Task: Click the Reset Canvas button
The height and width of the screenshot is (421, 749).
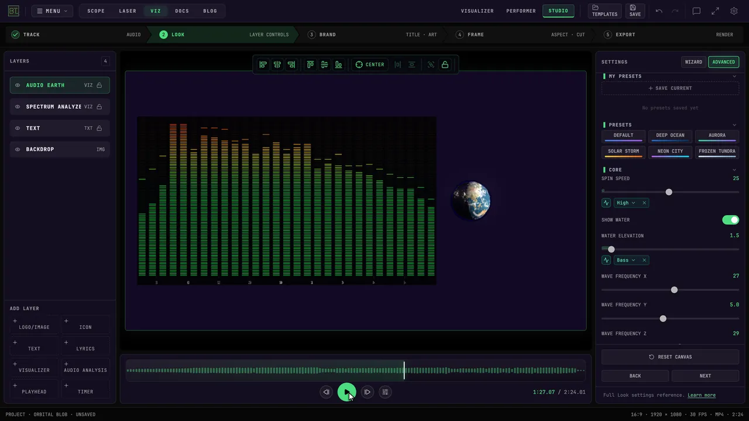Action: (x=670, y=357)
